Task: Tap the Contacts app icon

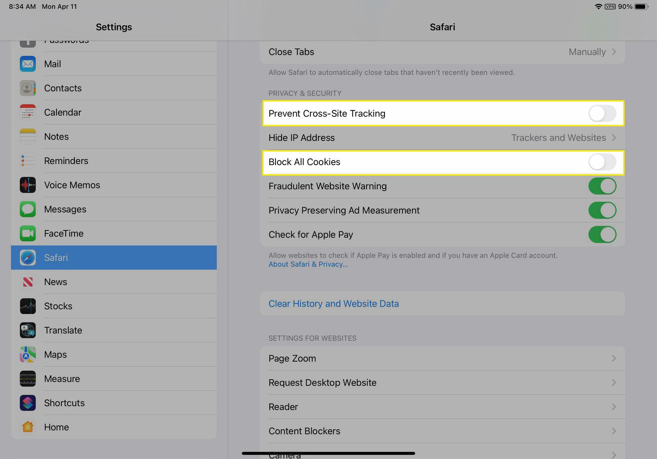Action: click(x=28, y=88)
